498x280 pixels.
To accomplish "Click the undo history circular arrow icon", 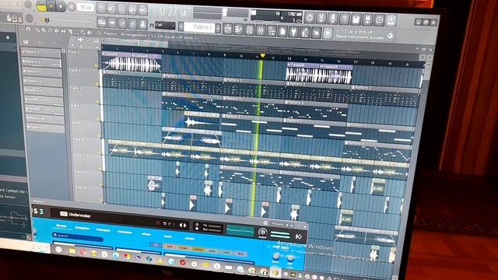I will point(310,18).
